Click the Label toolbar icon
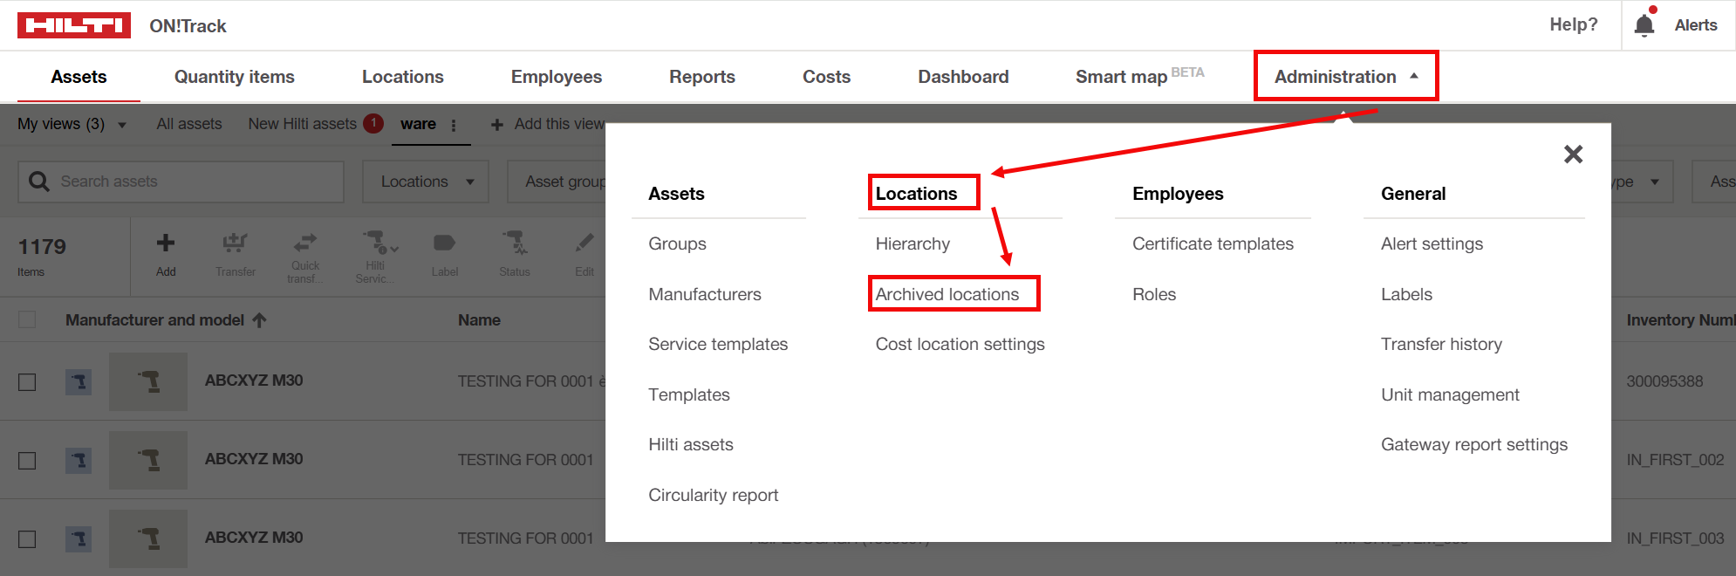The width and height of the screenshot is (1736, 576). [444, 243]
